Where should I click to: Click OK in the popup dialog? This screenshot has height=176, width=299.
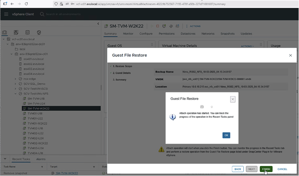point(226,135)
